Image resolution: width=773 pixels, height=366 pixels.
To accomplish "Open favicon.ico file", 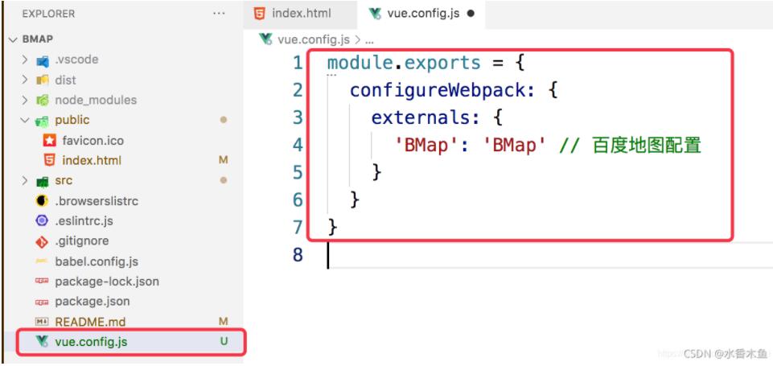I will [93, 141].
